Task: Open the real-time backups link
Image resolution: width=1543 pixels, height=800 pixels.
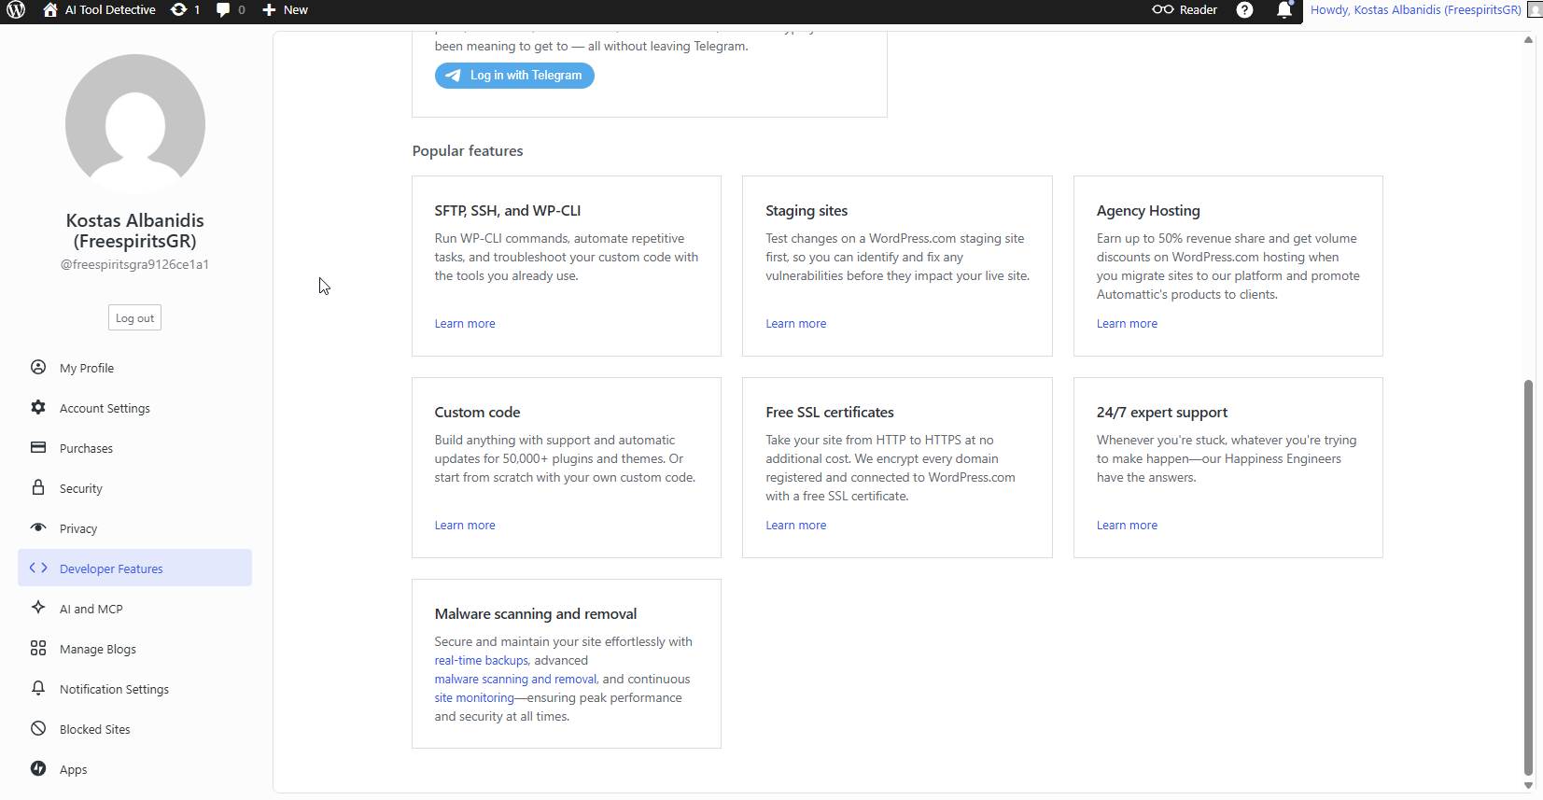Action: pyautogui.click(x=482, y=660)
